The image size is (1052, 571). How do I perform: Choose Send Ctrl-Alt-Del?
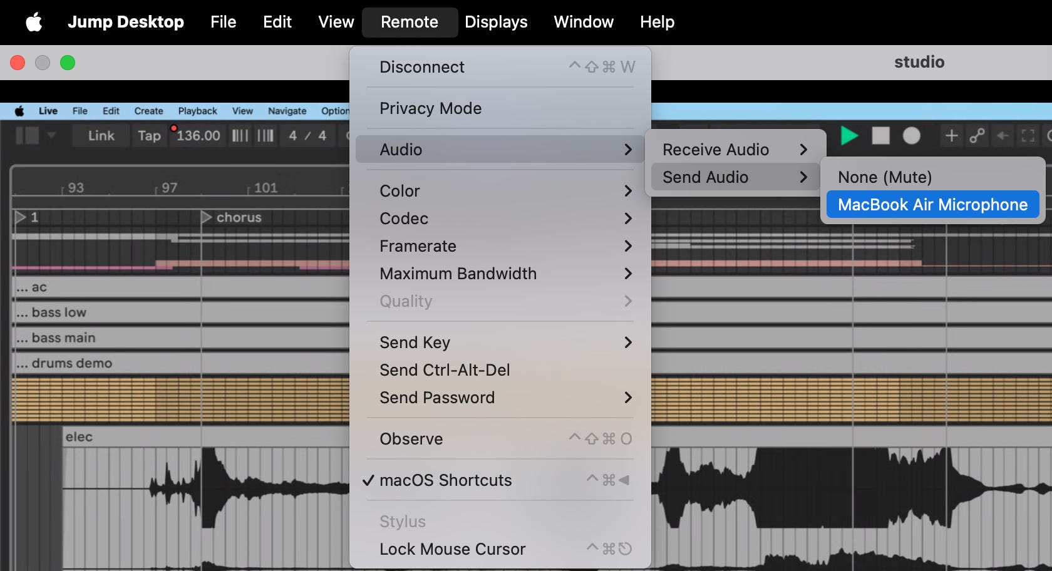click(x=500, y=370)
